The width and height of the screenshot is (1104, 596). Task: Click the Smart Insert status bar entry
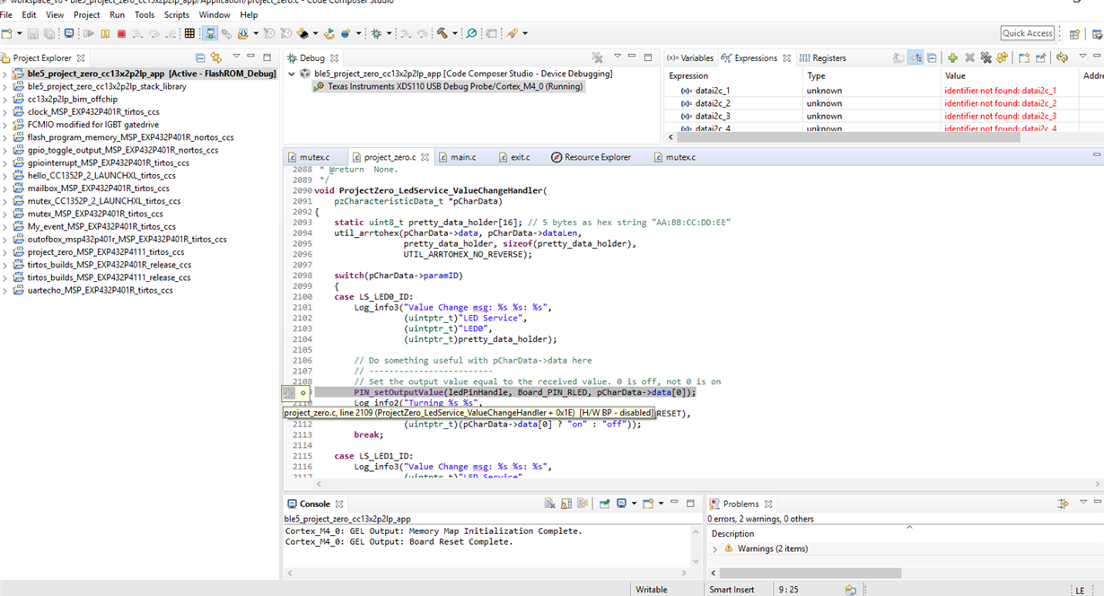coord(733,590)
